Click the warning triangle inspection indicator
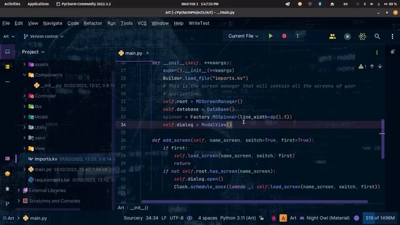Viewport: 400px width, 225px height. point(361,66)
